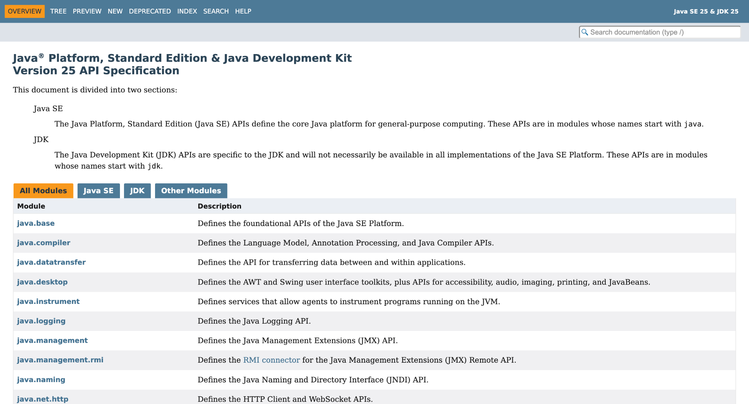The height and width of the screenshot is (404, 749).
Task: Go to the Index navigation page
Action: click(x=187, y=11)
